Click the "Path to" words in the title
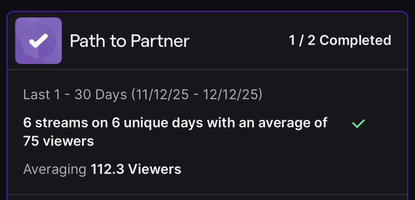The image size is (415, 200). point(98,41)
